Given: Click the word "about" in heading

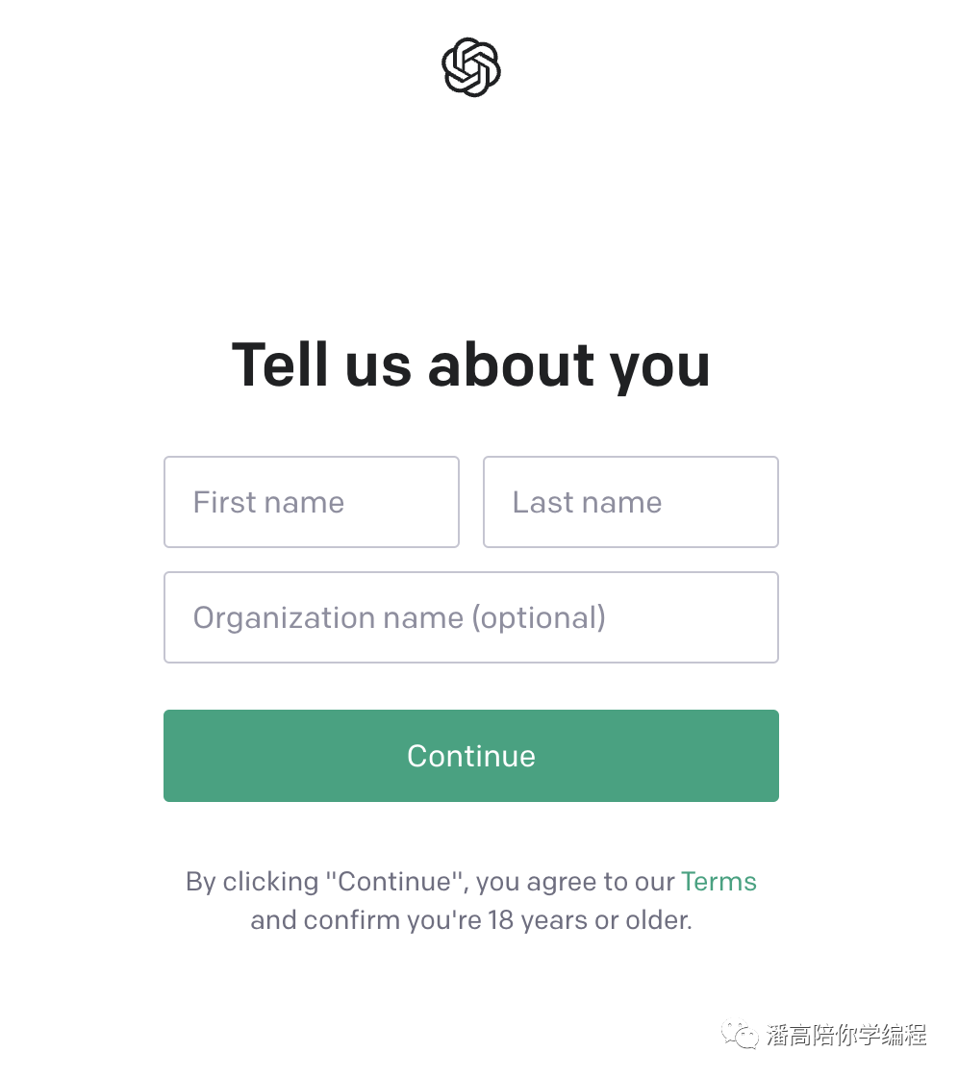Looking at the screenshot, I should (511, 364).
